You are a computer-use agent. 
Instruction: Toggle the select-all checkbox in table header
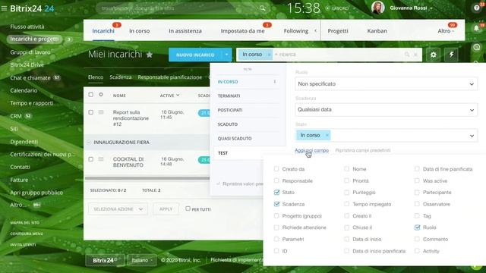tap(91, 94)
